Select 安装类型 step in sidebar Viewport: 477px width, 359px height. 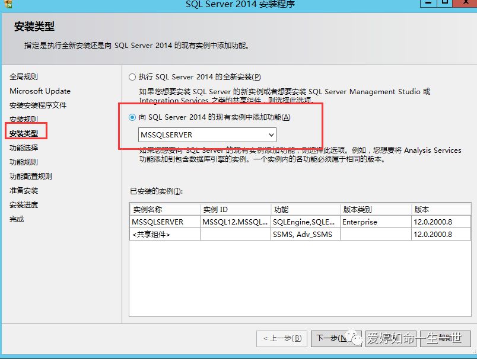coord(24,134)
